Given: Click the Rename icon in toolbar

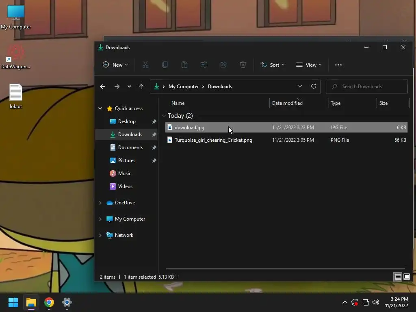Looking at the screenshot, I should pyautogui.click(x=204, y=65).
